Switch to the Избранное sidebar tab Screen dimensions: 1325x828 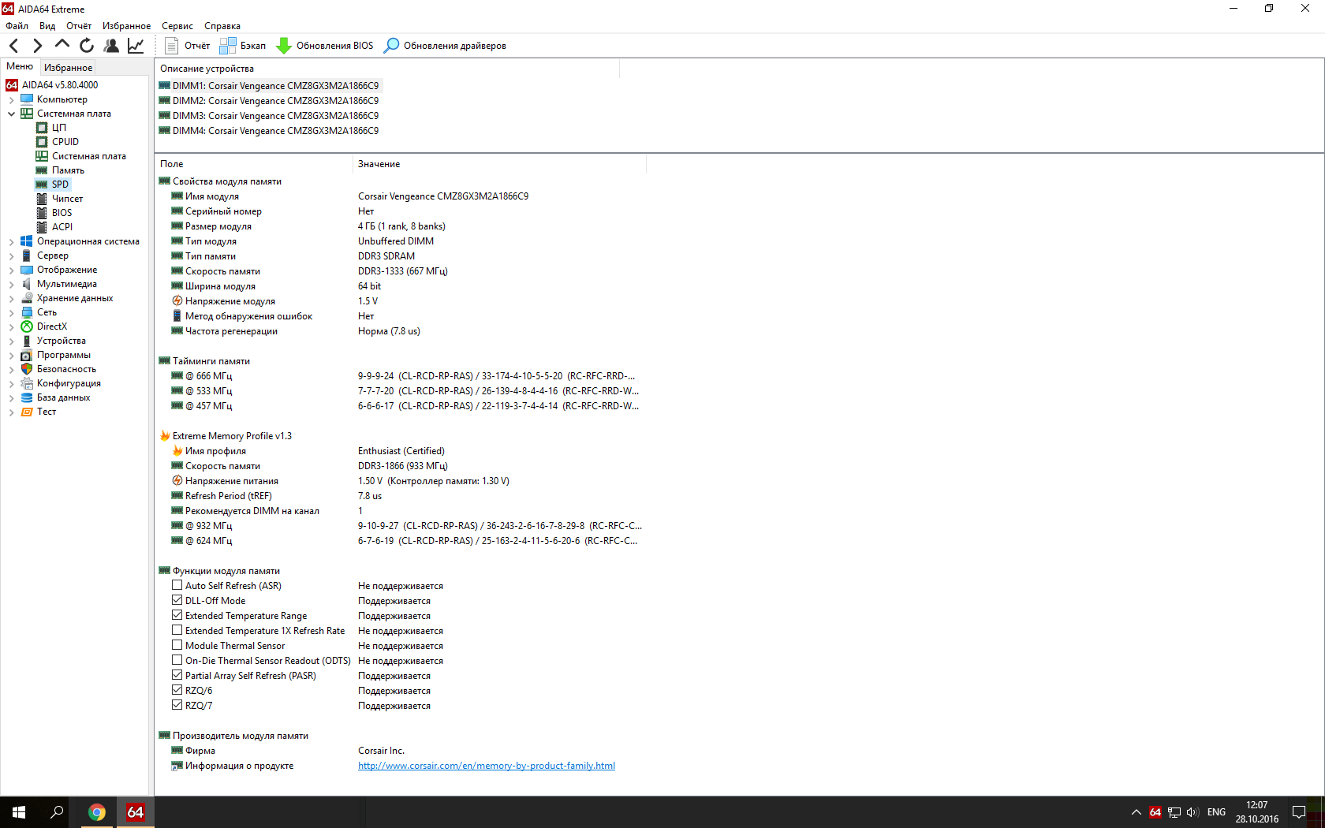coord(68,68)
